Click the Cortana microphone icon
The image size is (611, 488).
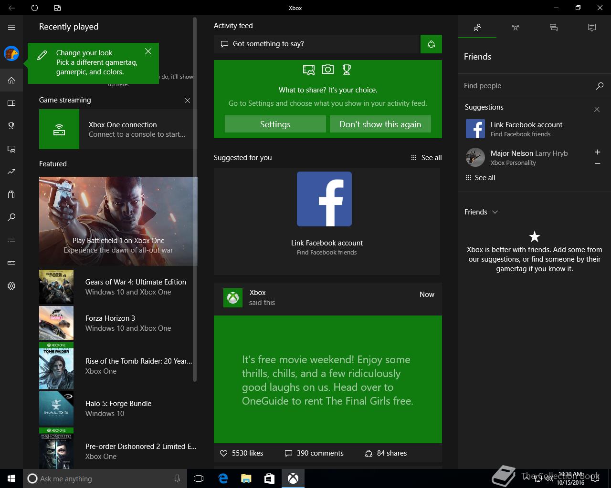[x=178, y=478]
